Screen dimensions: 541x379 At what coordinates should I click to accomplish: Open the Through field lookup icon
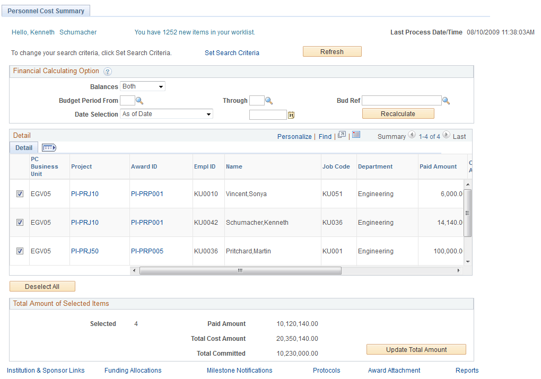tap(269, 100)
